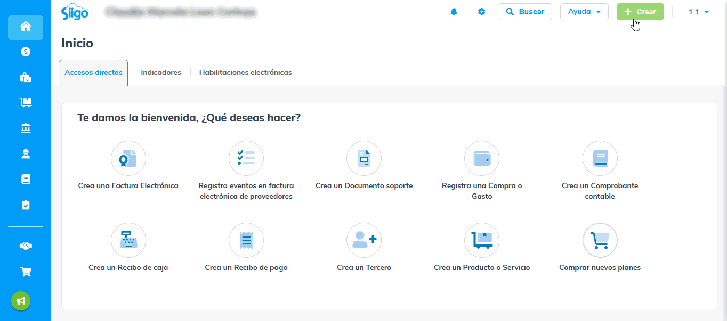This screenshot has height=321, width=727.
Task: Open the Comprar nuevos planes cart icon
Action: pyautogui.click(x=600, y=240)
